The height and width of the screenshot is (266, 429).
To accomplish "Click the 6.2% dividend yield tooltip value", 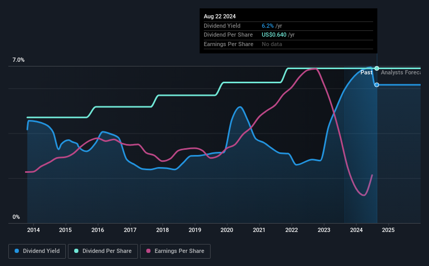I will click(268, 26).
